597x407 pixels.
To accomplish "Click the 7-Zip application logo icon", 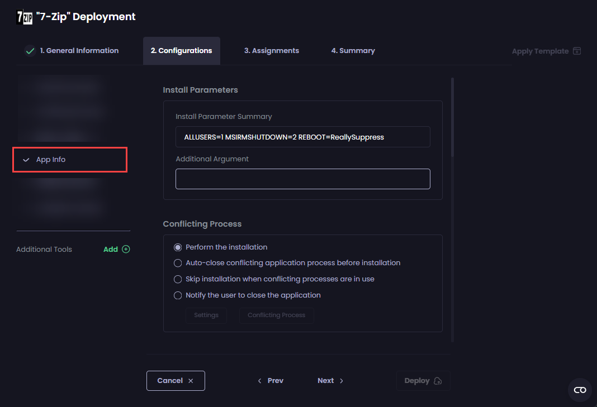I will [x=25, y=17].
